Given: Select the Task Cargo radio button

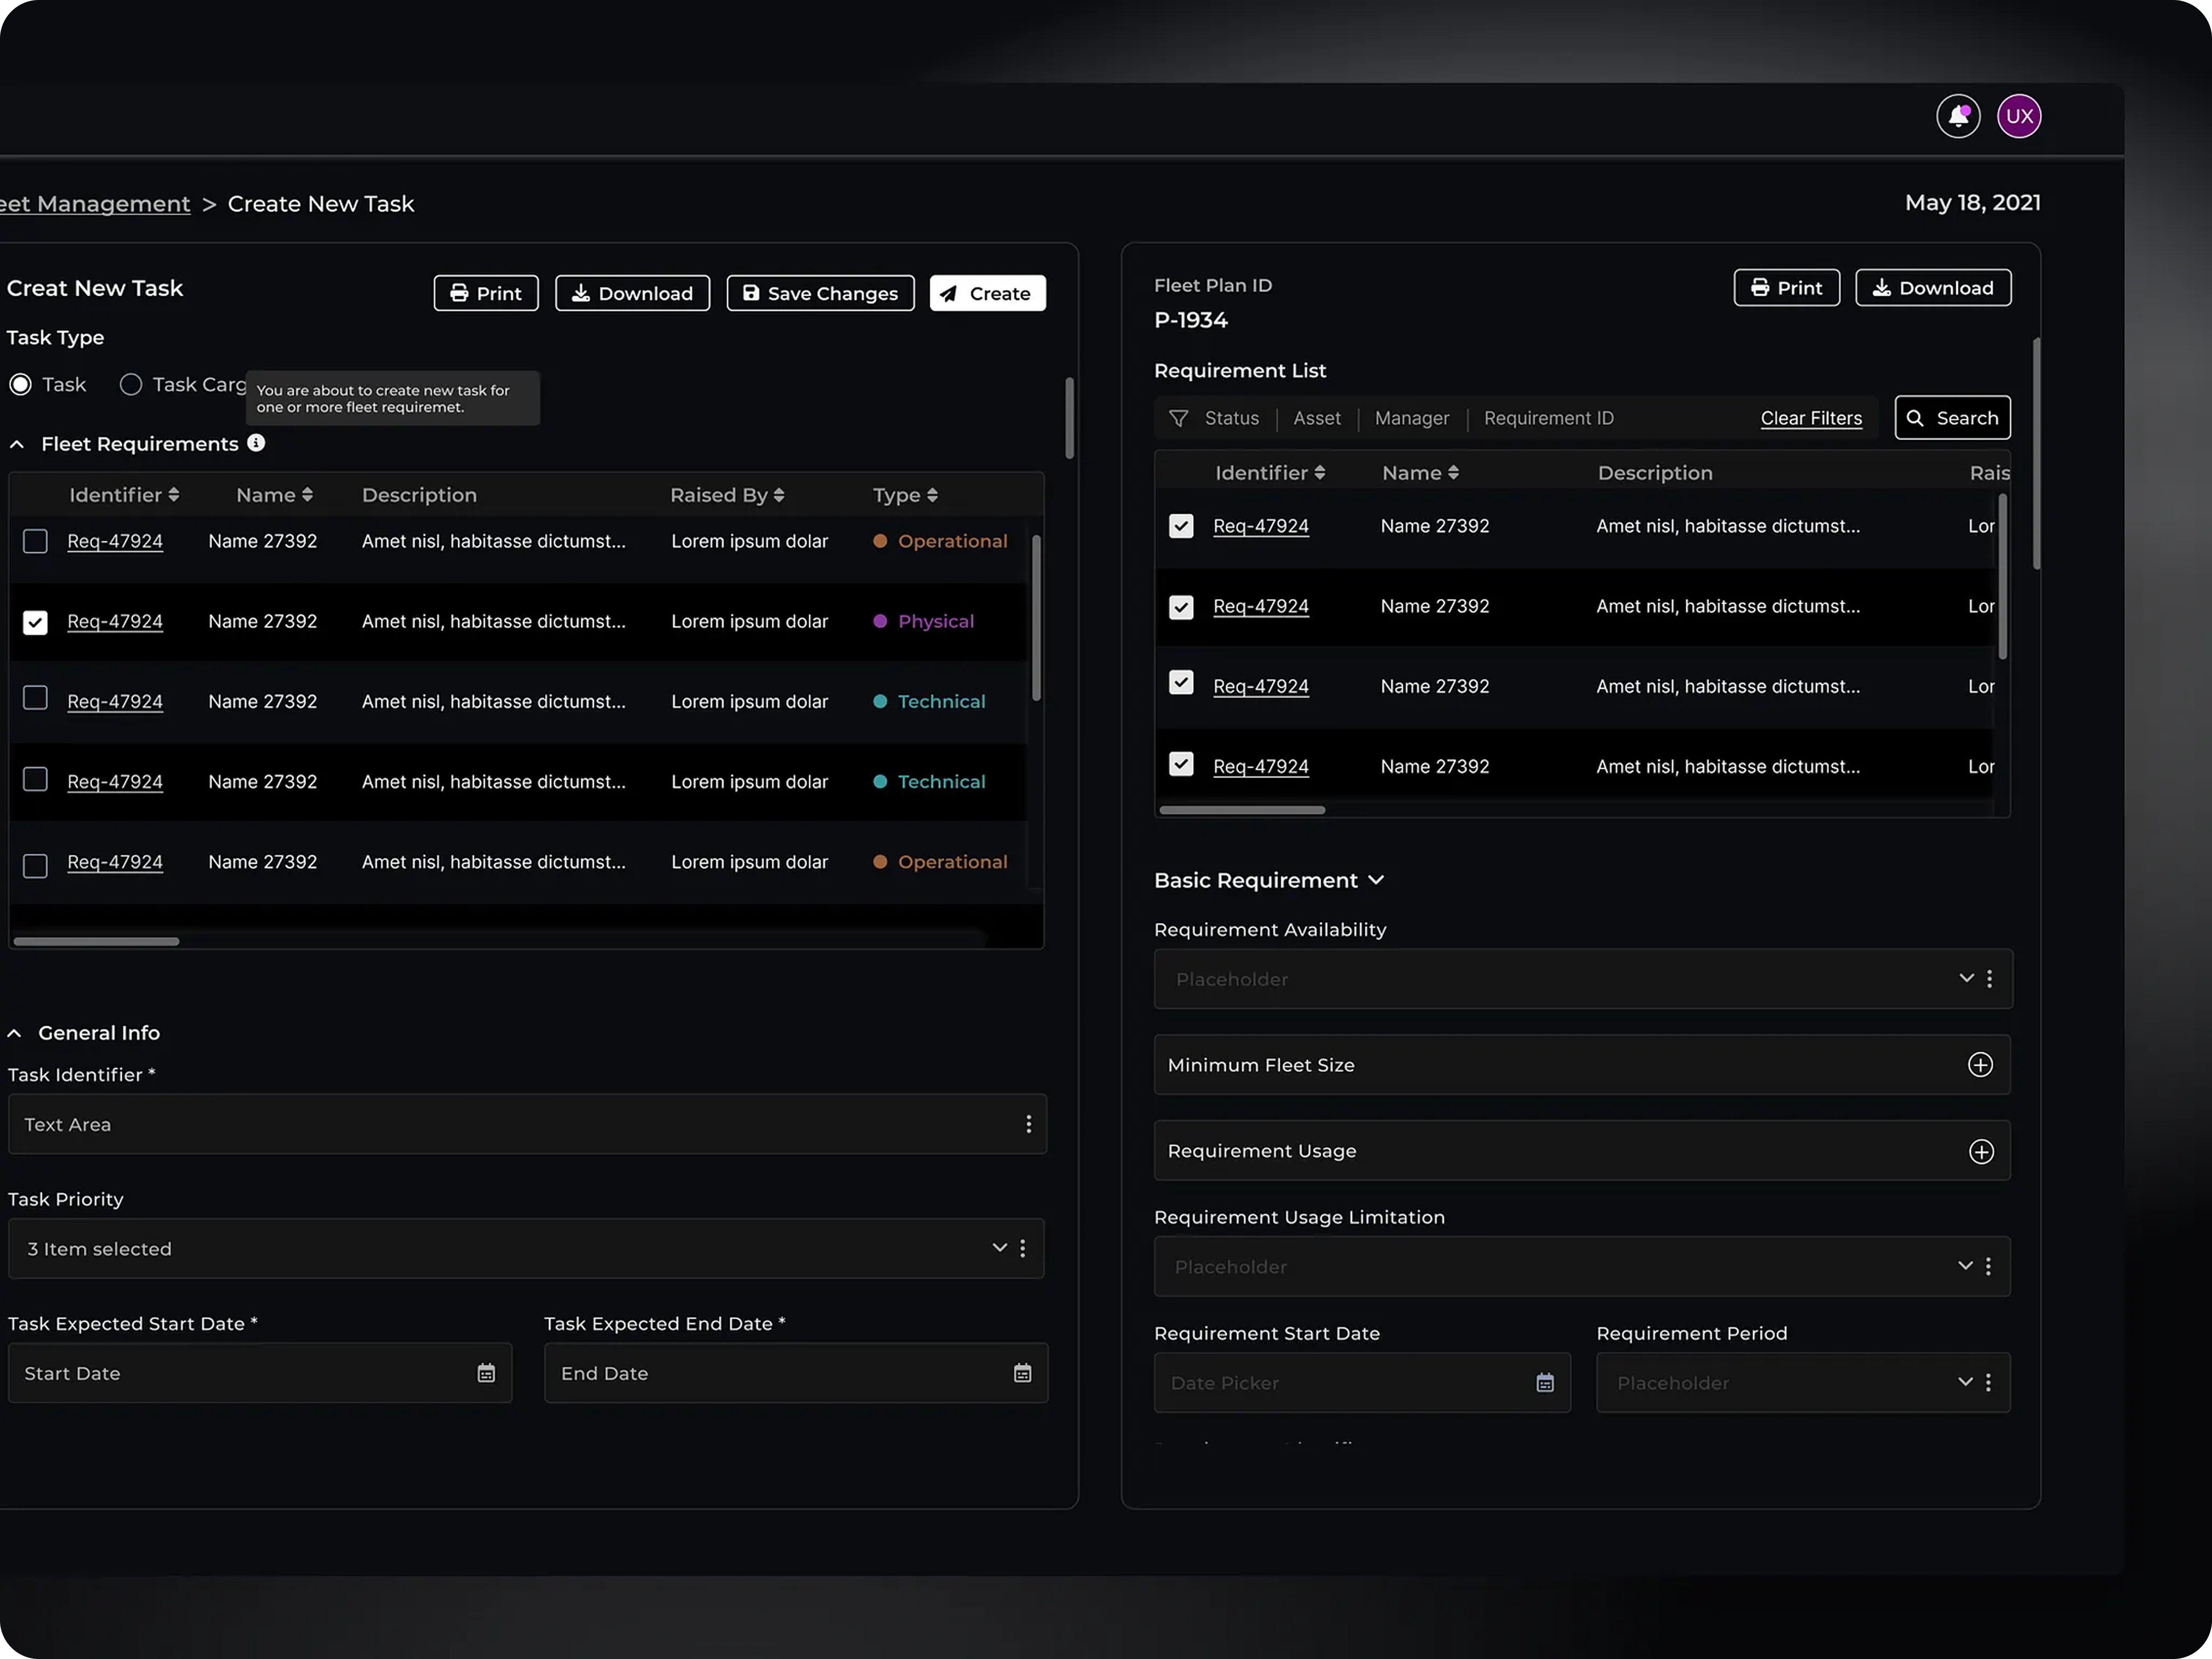Looking at the screenshot, I should point(131,385).
